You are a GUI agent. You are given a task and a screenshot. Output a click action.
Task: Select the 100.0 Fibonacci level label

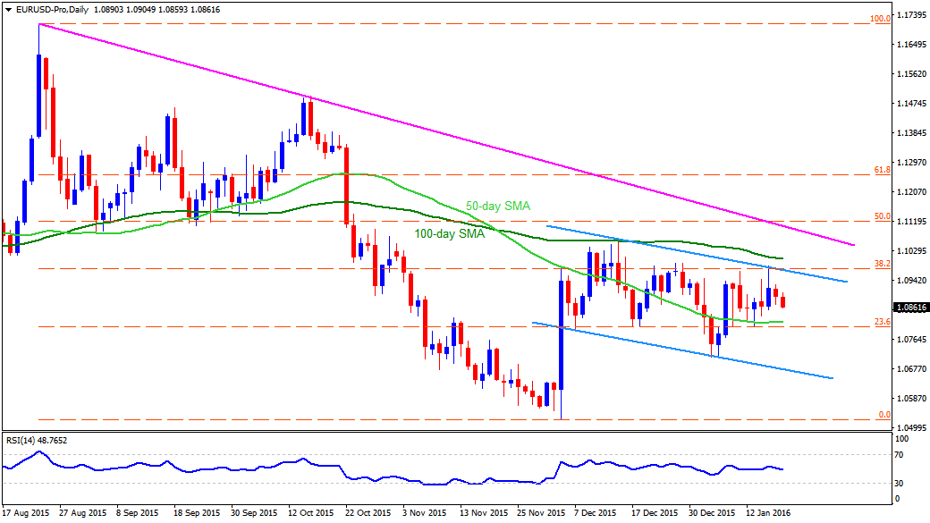(880, 19)
